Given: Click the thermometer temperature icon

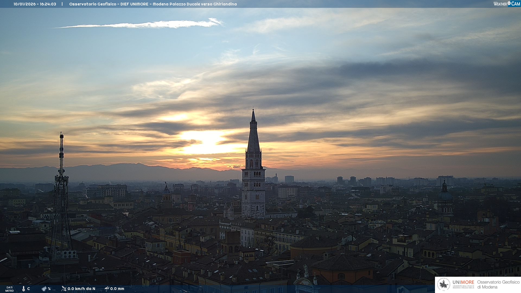Looking at the screenshot, I should coord(24,289).
